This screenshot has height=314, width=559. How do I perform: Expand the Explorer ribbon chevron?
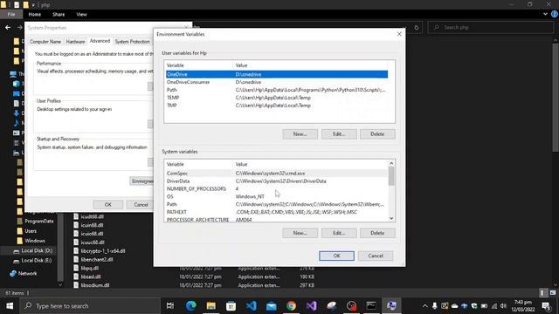(x=545, y=14)
